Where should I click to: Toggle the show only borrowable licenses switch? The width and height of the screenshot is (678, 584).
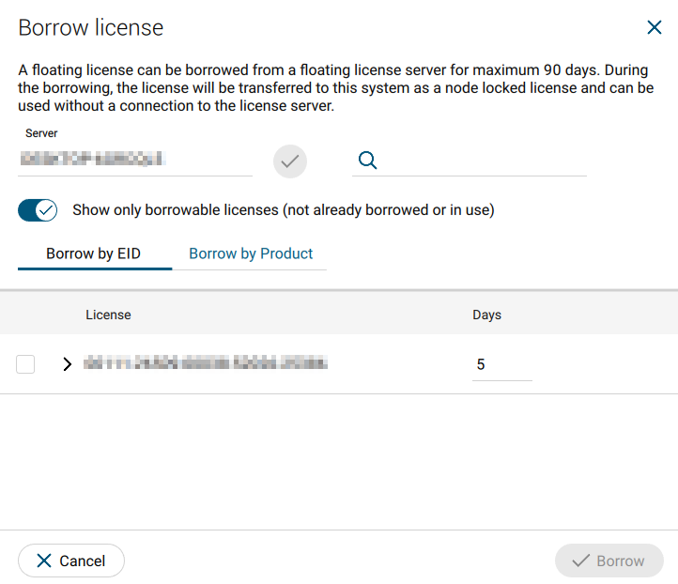39,210
